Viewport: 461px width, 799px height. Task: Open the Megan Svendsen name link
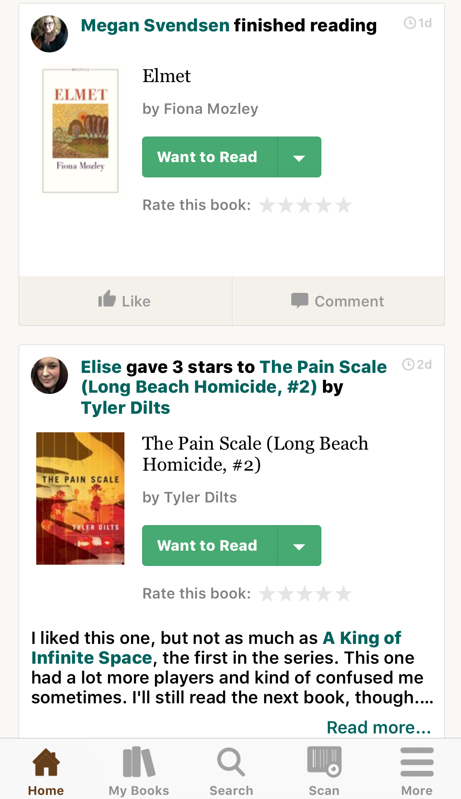pyautogui.click(x=155, y=26)
